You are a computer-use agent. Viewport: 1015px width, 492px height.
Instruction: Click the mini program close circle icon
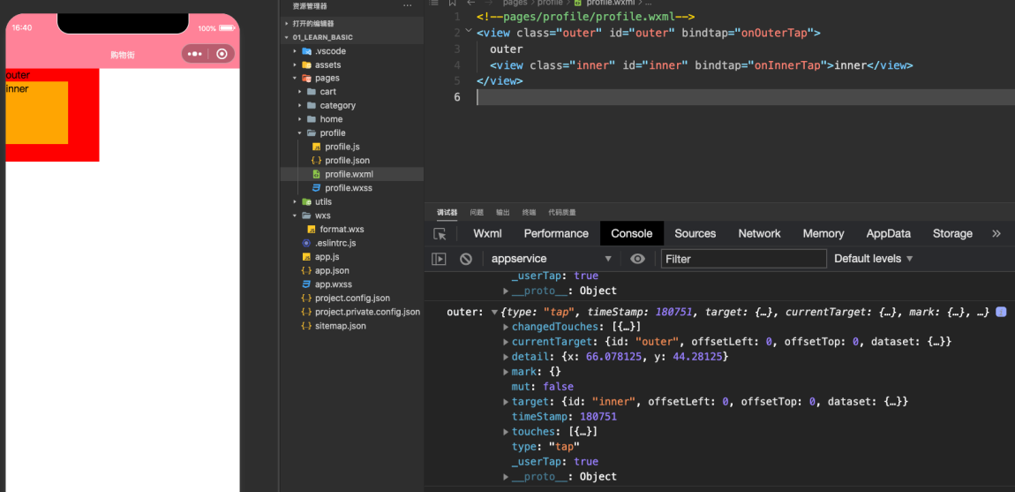coord(222,54)
